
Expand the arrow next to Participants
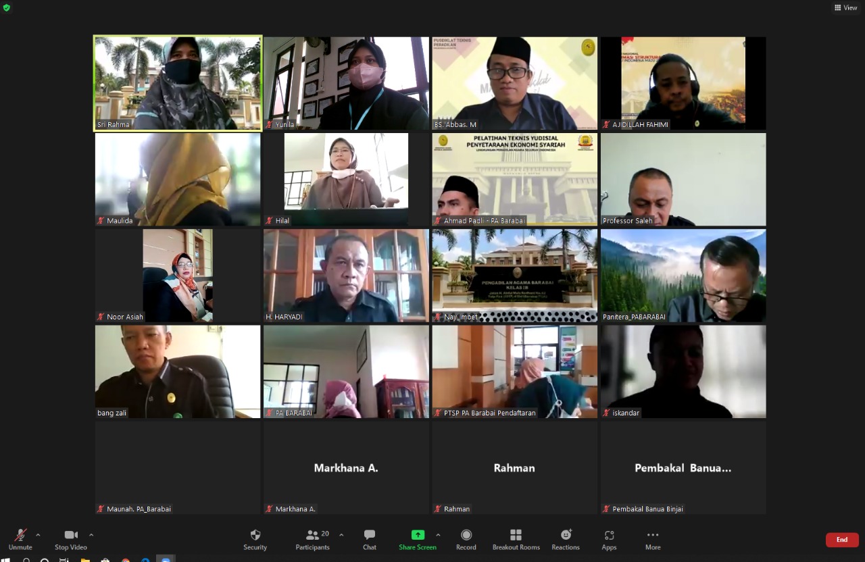pyautogui.click(x=341, y=535)
